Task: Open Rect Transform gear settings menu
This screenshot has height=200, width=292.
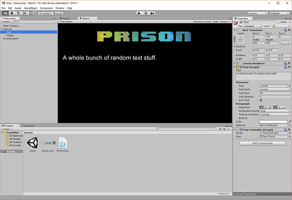Action: pyautogui.click(x=289, y=30)
